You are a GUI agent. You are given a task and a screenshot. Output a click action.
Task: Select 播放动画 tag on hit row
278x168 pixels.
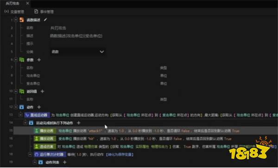tap(45, 139)
